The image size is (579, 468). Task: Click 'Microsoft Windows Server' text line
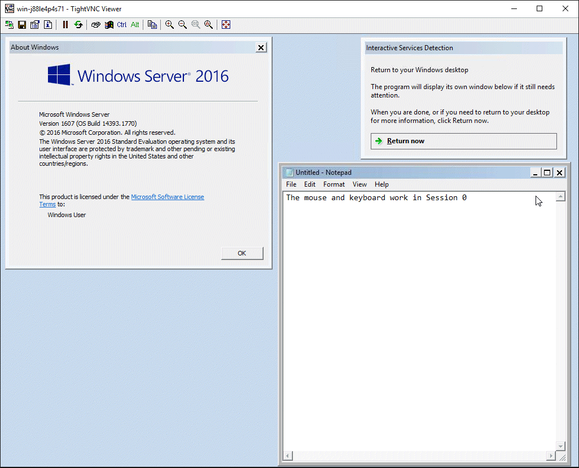click(74, 114)
